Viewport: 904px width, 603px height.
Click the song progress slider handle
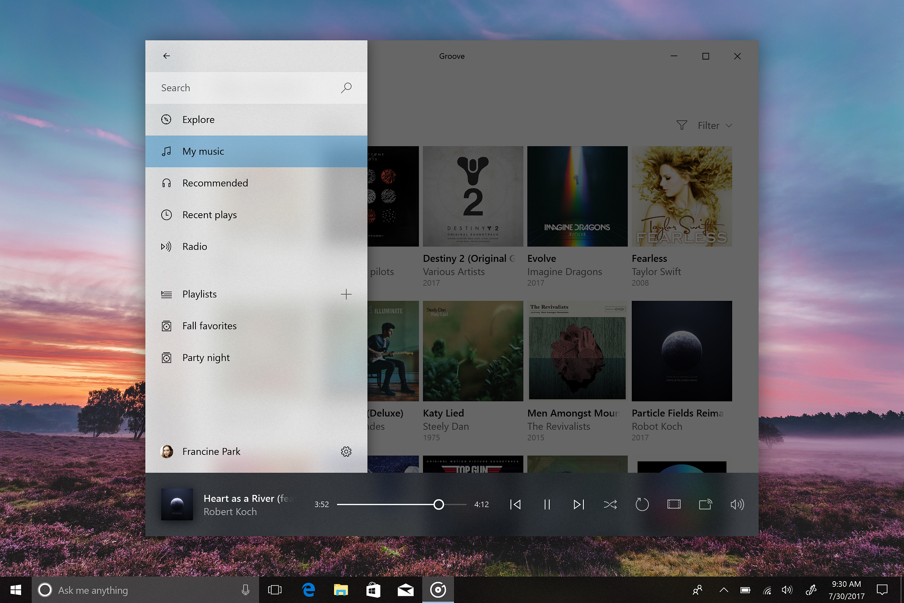(438, 504)
